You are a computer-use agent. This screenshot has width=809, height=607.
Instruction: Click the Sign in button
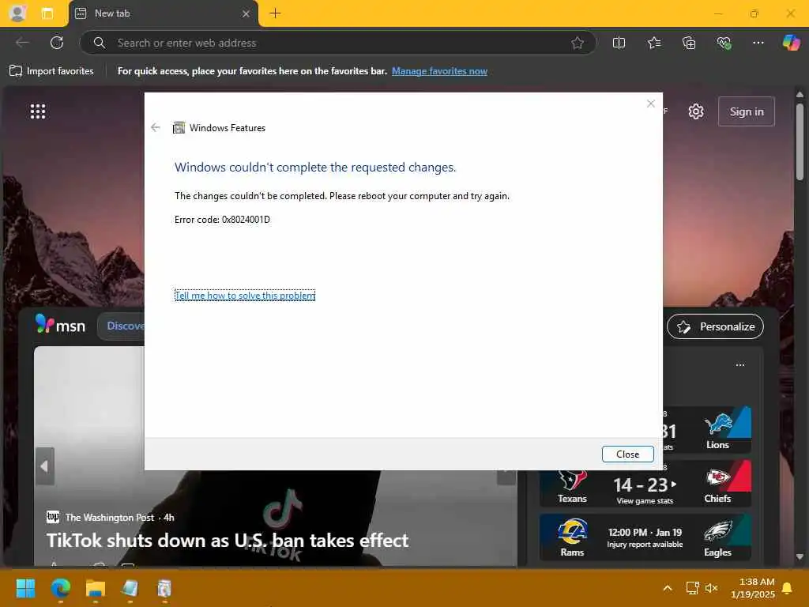(x=746, y=111)
